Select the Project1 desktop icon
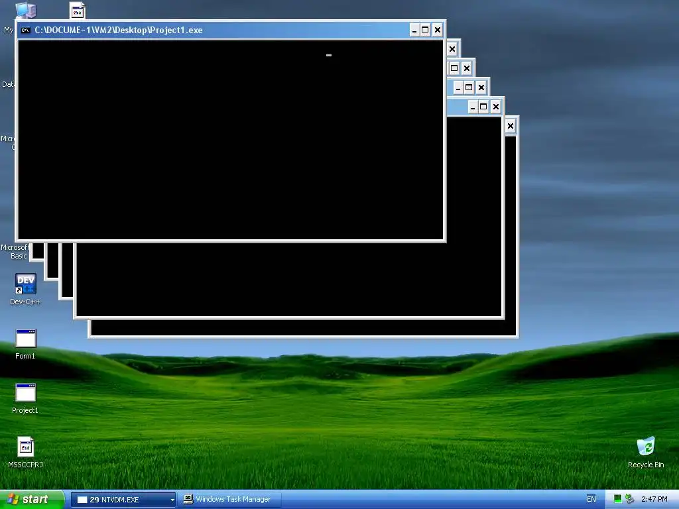Viewport: 679px width, 509px height. (25, 398)
